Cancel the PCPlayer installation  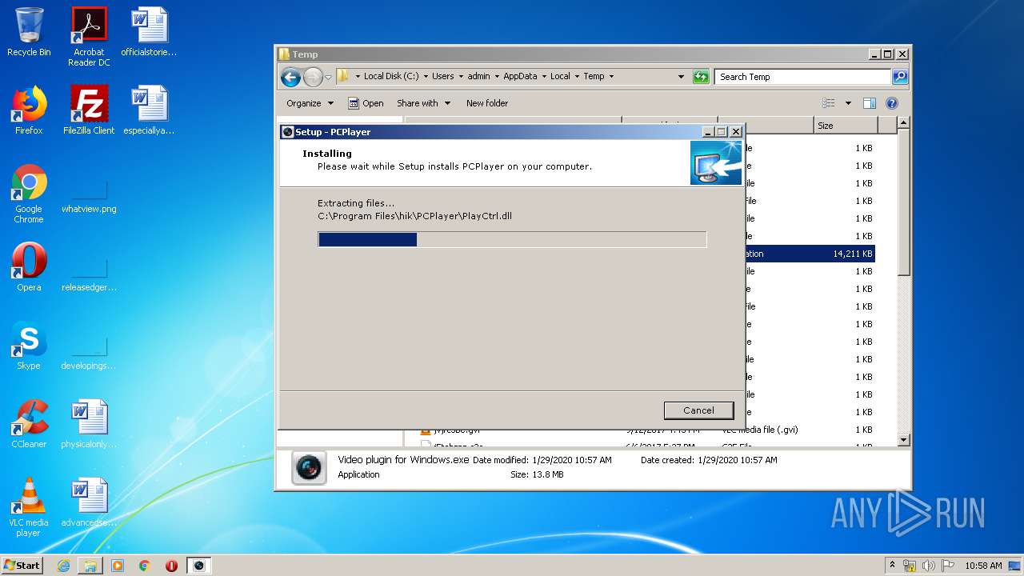coord(698,410)
